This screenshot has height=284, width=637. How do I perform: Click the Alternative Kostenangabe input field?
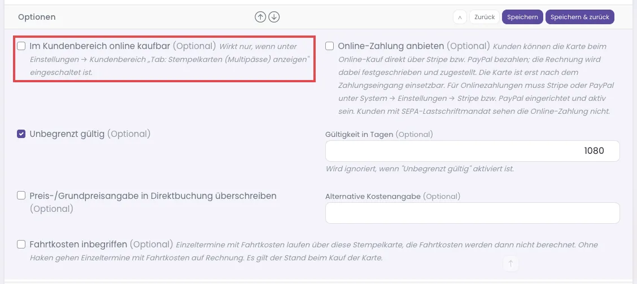click(x=473, y=213)
